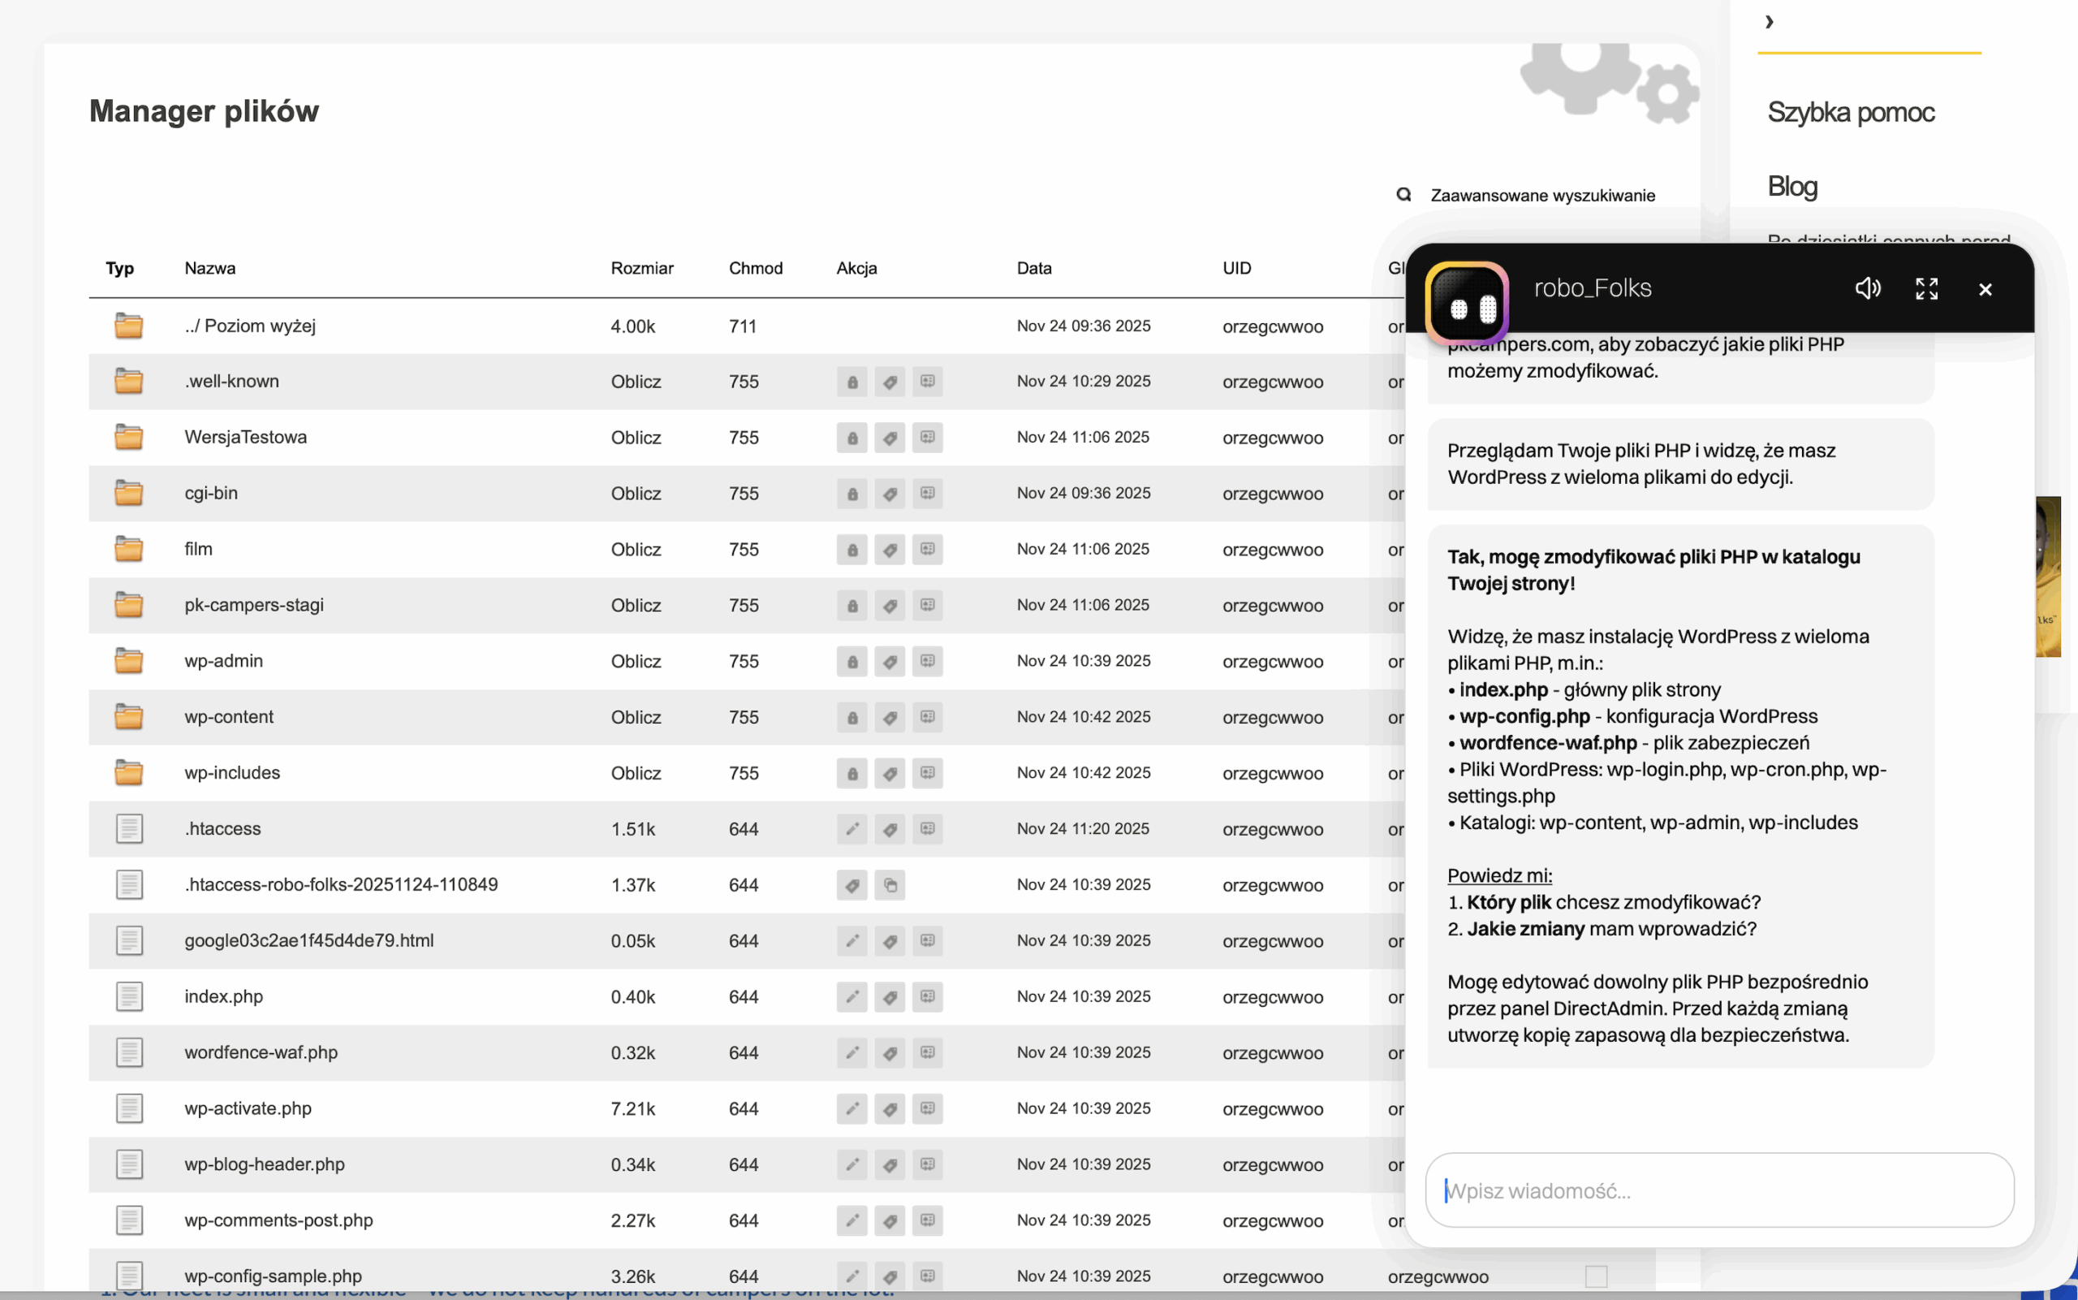Close the robo_Folks chat window
Screen dimensions: 2078x1300
point(1985,290)
